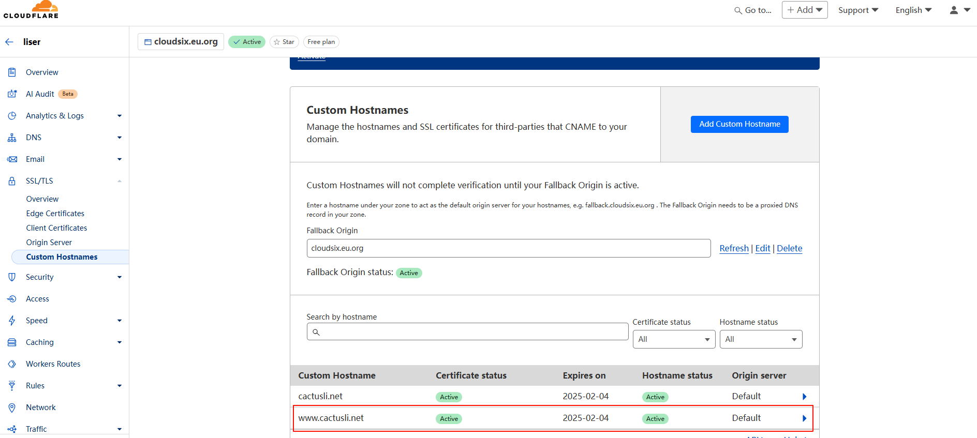Open the Hostname status dropdown
Image resolution: width=977 pixels, height=438 pixels.
point(761,339)
